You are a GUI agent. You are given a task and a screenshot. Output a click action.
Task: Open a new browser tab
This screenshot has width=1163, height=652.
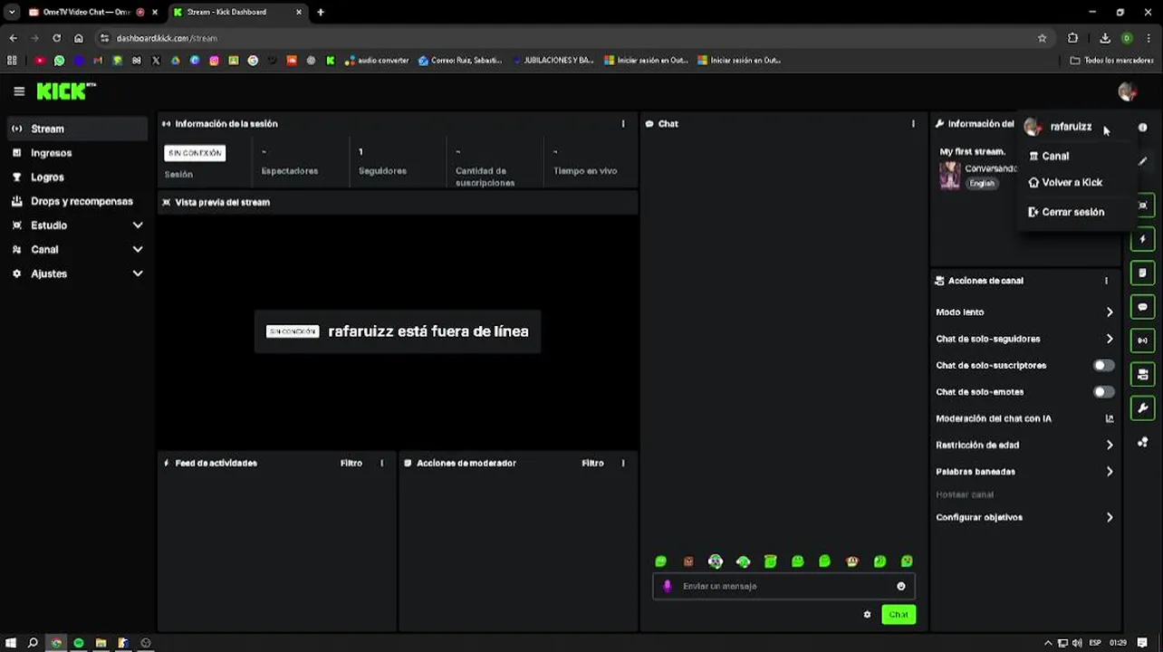coord(321,12)
